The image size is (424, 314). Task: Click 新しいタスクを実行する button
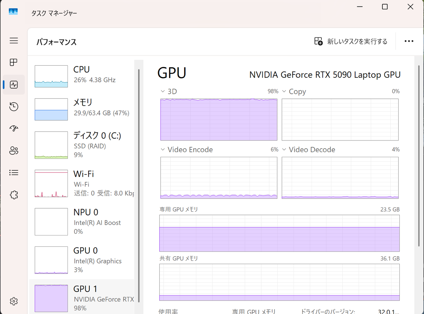tap(351, 41)
